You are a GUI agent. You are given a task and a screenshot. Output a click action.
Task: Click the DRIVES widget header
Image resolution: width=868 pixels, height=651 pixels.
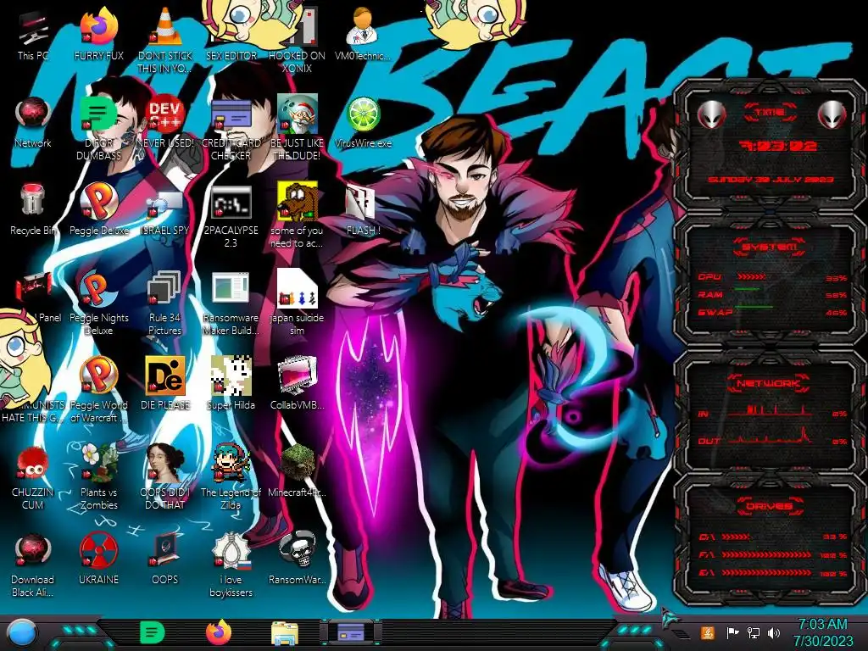point(768,506)
